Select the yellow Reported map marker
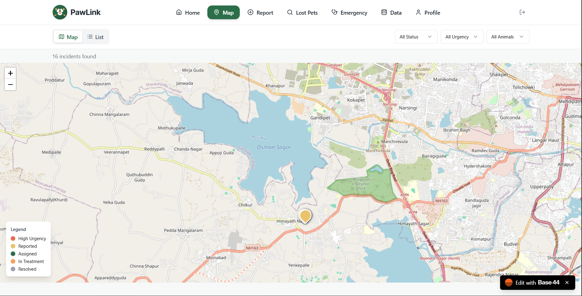The height and width of the screenshot is (296, 582). click(x=305, y=216)
